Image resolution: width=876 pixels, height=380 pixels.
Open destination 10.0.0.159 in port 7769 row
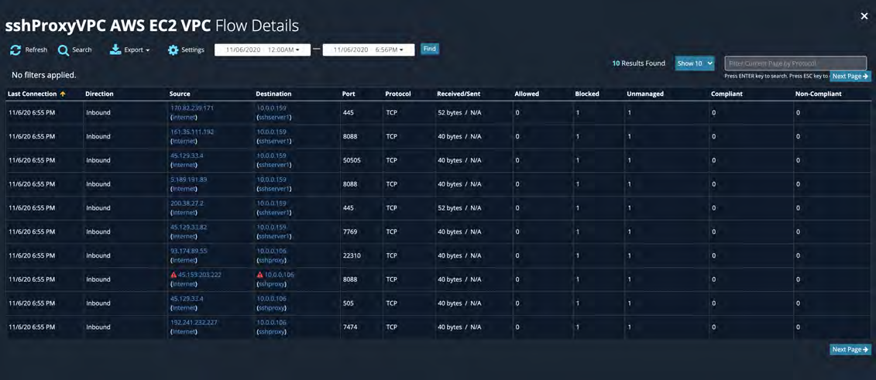pyautogui.click(x=272, y=227)
